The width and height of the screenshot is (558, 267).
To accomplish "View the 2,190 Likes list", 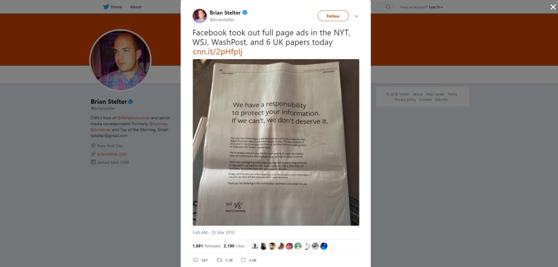I will (234, 246).
